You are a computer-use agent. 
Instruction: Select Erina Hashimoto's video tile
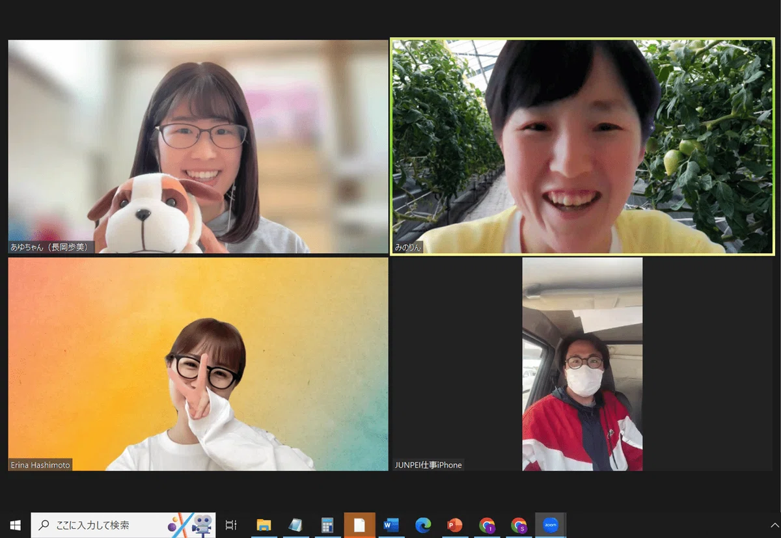198,364
